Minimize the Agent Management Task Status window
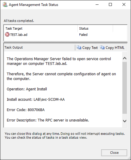The height and width of the screenshot is (160, 131). click(x=97, y=4)
